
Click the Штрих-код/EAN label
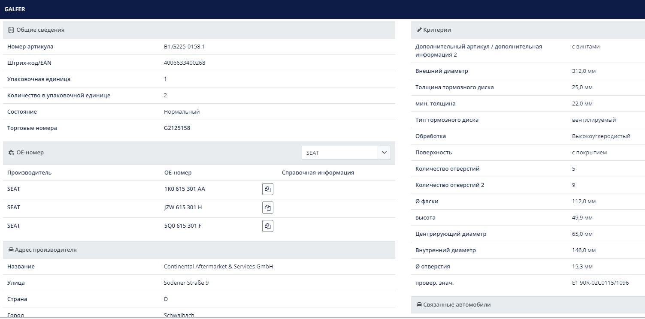[29, 63]
